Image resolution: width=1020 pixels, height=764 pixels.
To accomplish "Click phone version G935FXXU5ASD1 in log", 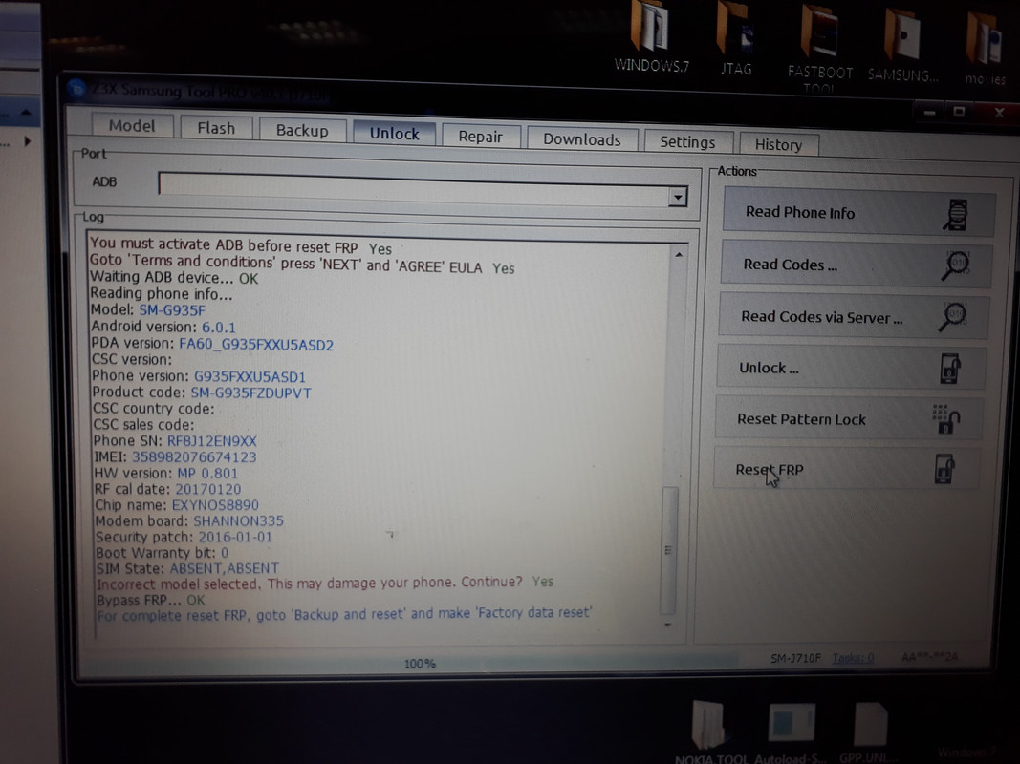I will (x=250, y=377).
